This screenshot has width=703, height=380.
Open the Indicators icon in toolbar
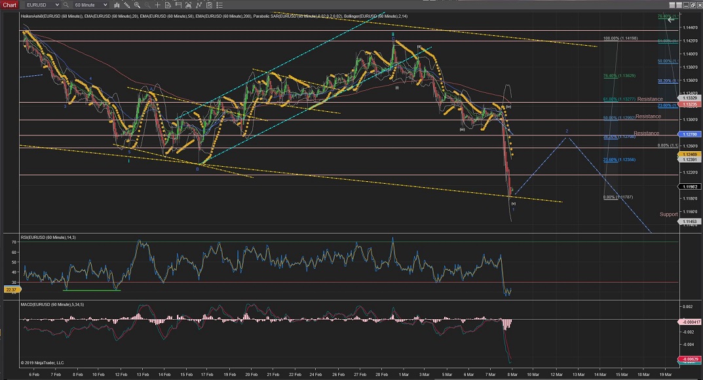[188, 5]
